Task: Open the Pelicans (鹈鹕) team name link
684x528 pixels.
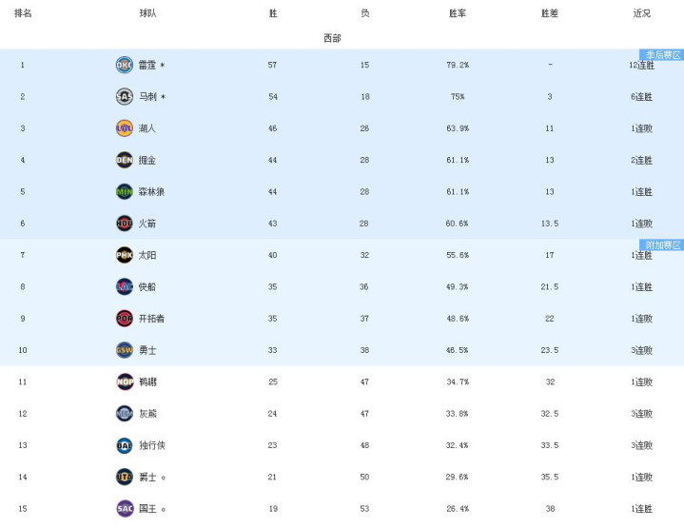Action: [x=147, y=381]
